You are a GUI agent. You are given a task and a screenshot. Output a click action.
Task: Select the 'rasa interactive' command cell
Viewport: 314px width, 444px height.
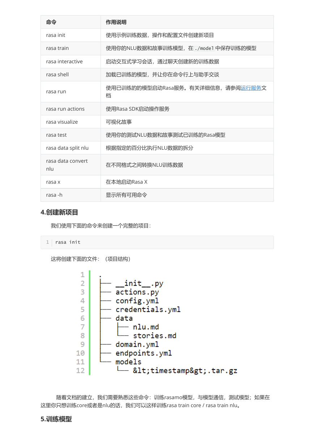click(71, 61)
